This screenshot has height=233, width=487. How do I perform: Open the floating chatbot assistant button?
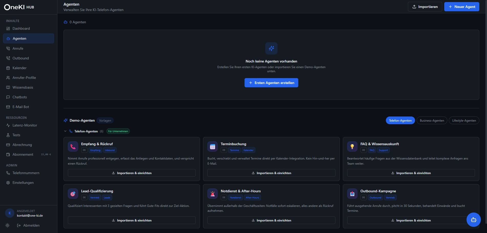point(473,220)
